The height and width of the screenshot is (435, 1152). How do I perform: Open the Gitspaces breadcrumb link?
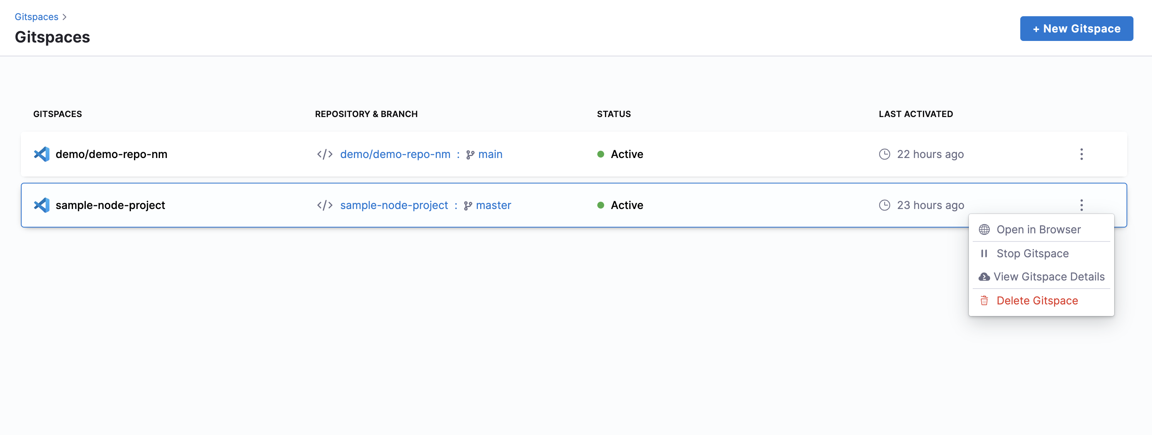point(36,17)
